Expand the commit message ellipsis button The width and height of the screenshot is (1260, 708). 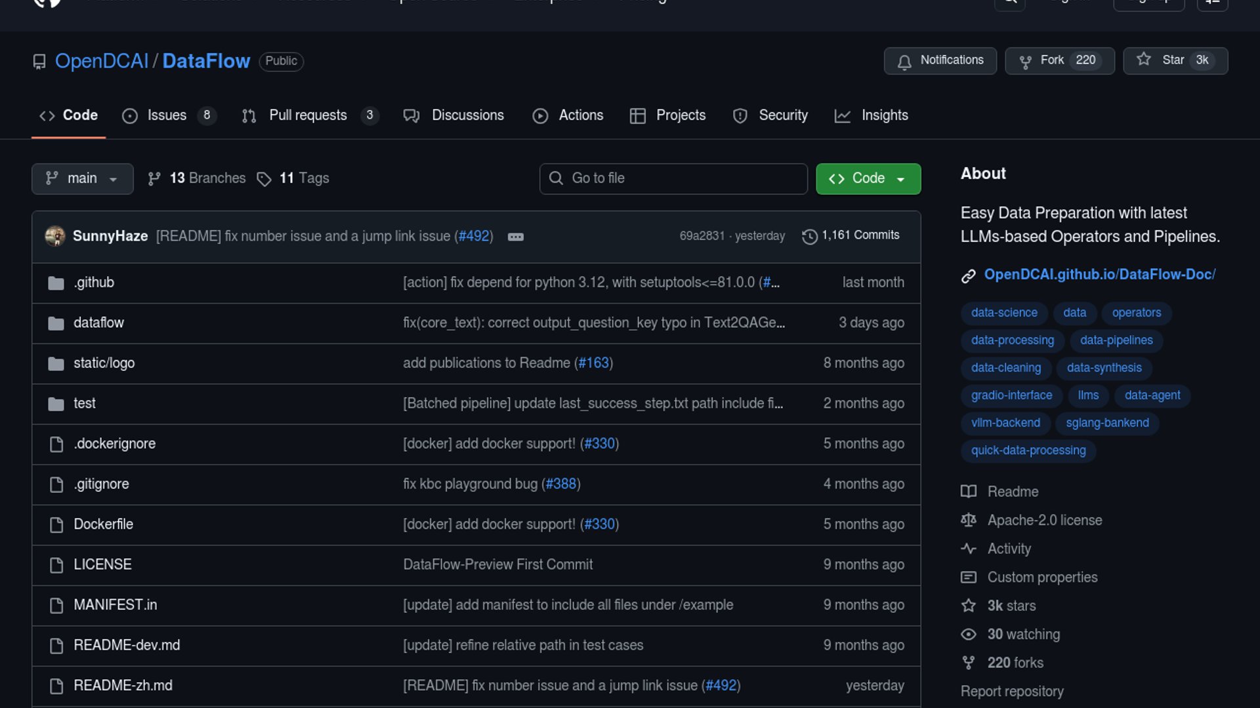coord(516,237)
